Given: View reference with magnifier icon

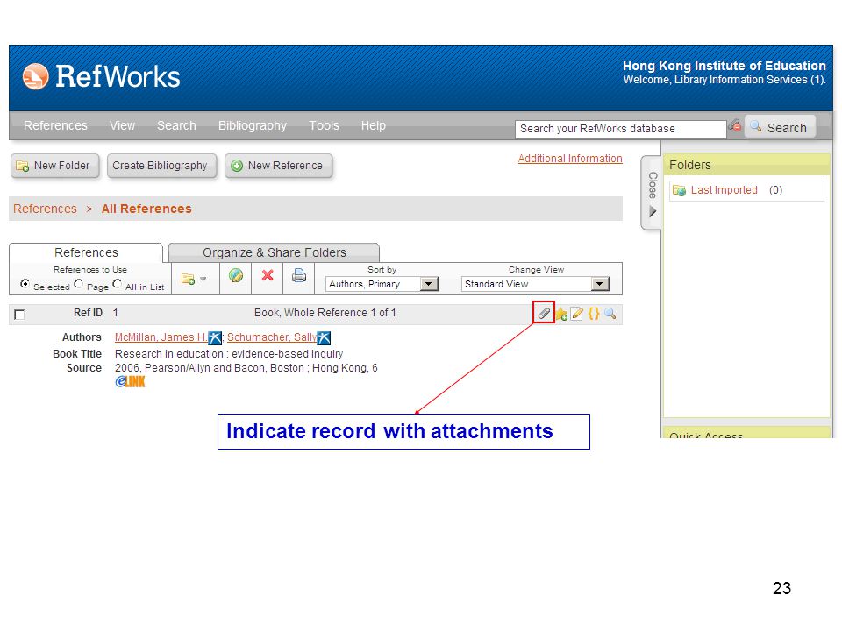Looking at the screenshot, I should (x=610, y=314).
